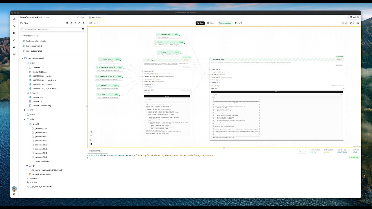Run the featureCounts node
This screenshot has width=372, height=209.
click(x=277, y=92)
